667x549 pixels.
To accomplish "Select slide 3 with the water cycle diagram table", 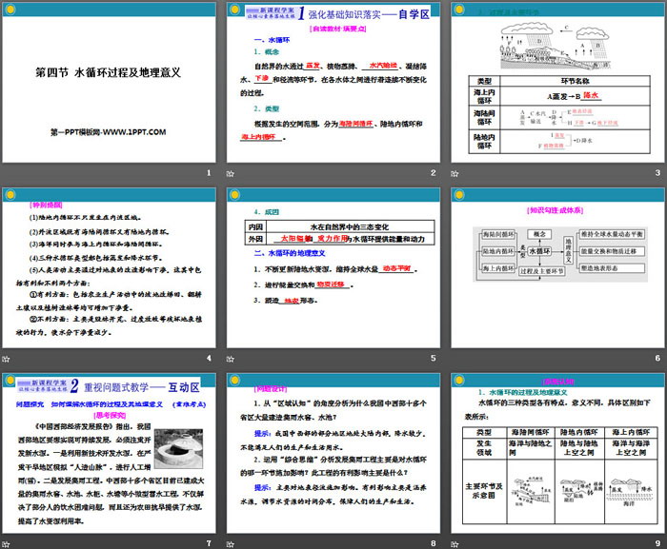I will tap(557, 82).
